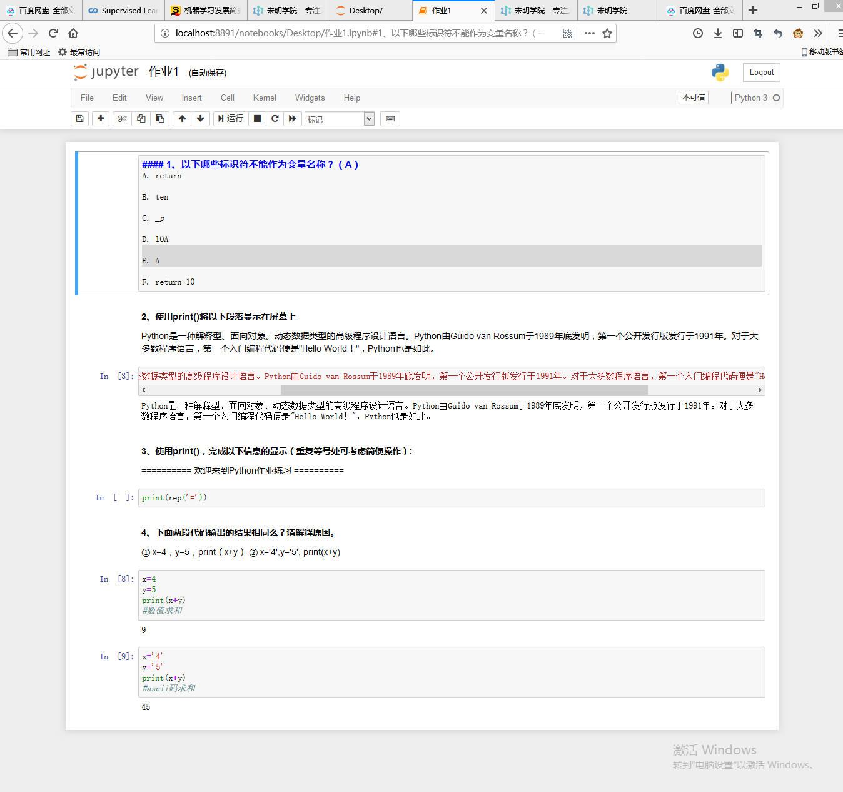Save the notebook with the floppy disk icon
Screen dimensions: 843x792
79,119
